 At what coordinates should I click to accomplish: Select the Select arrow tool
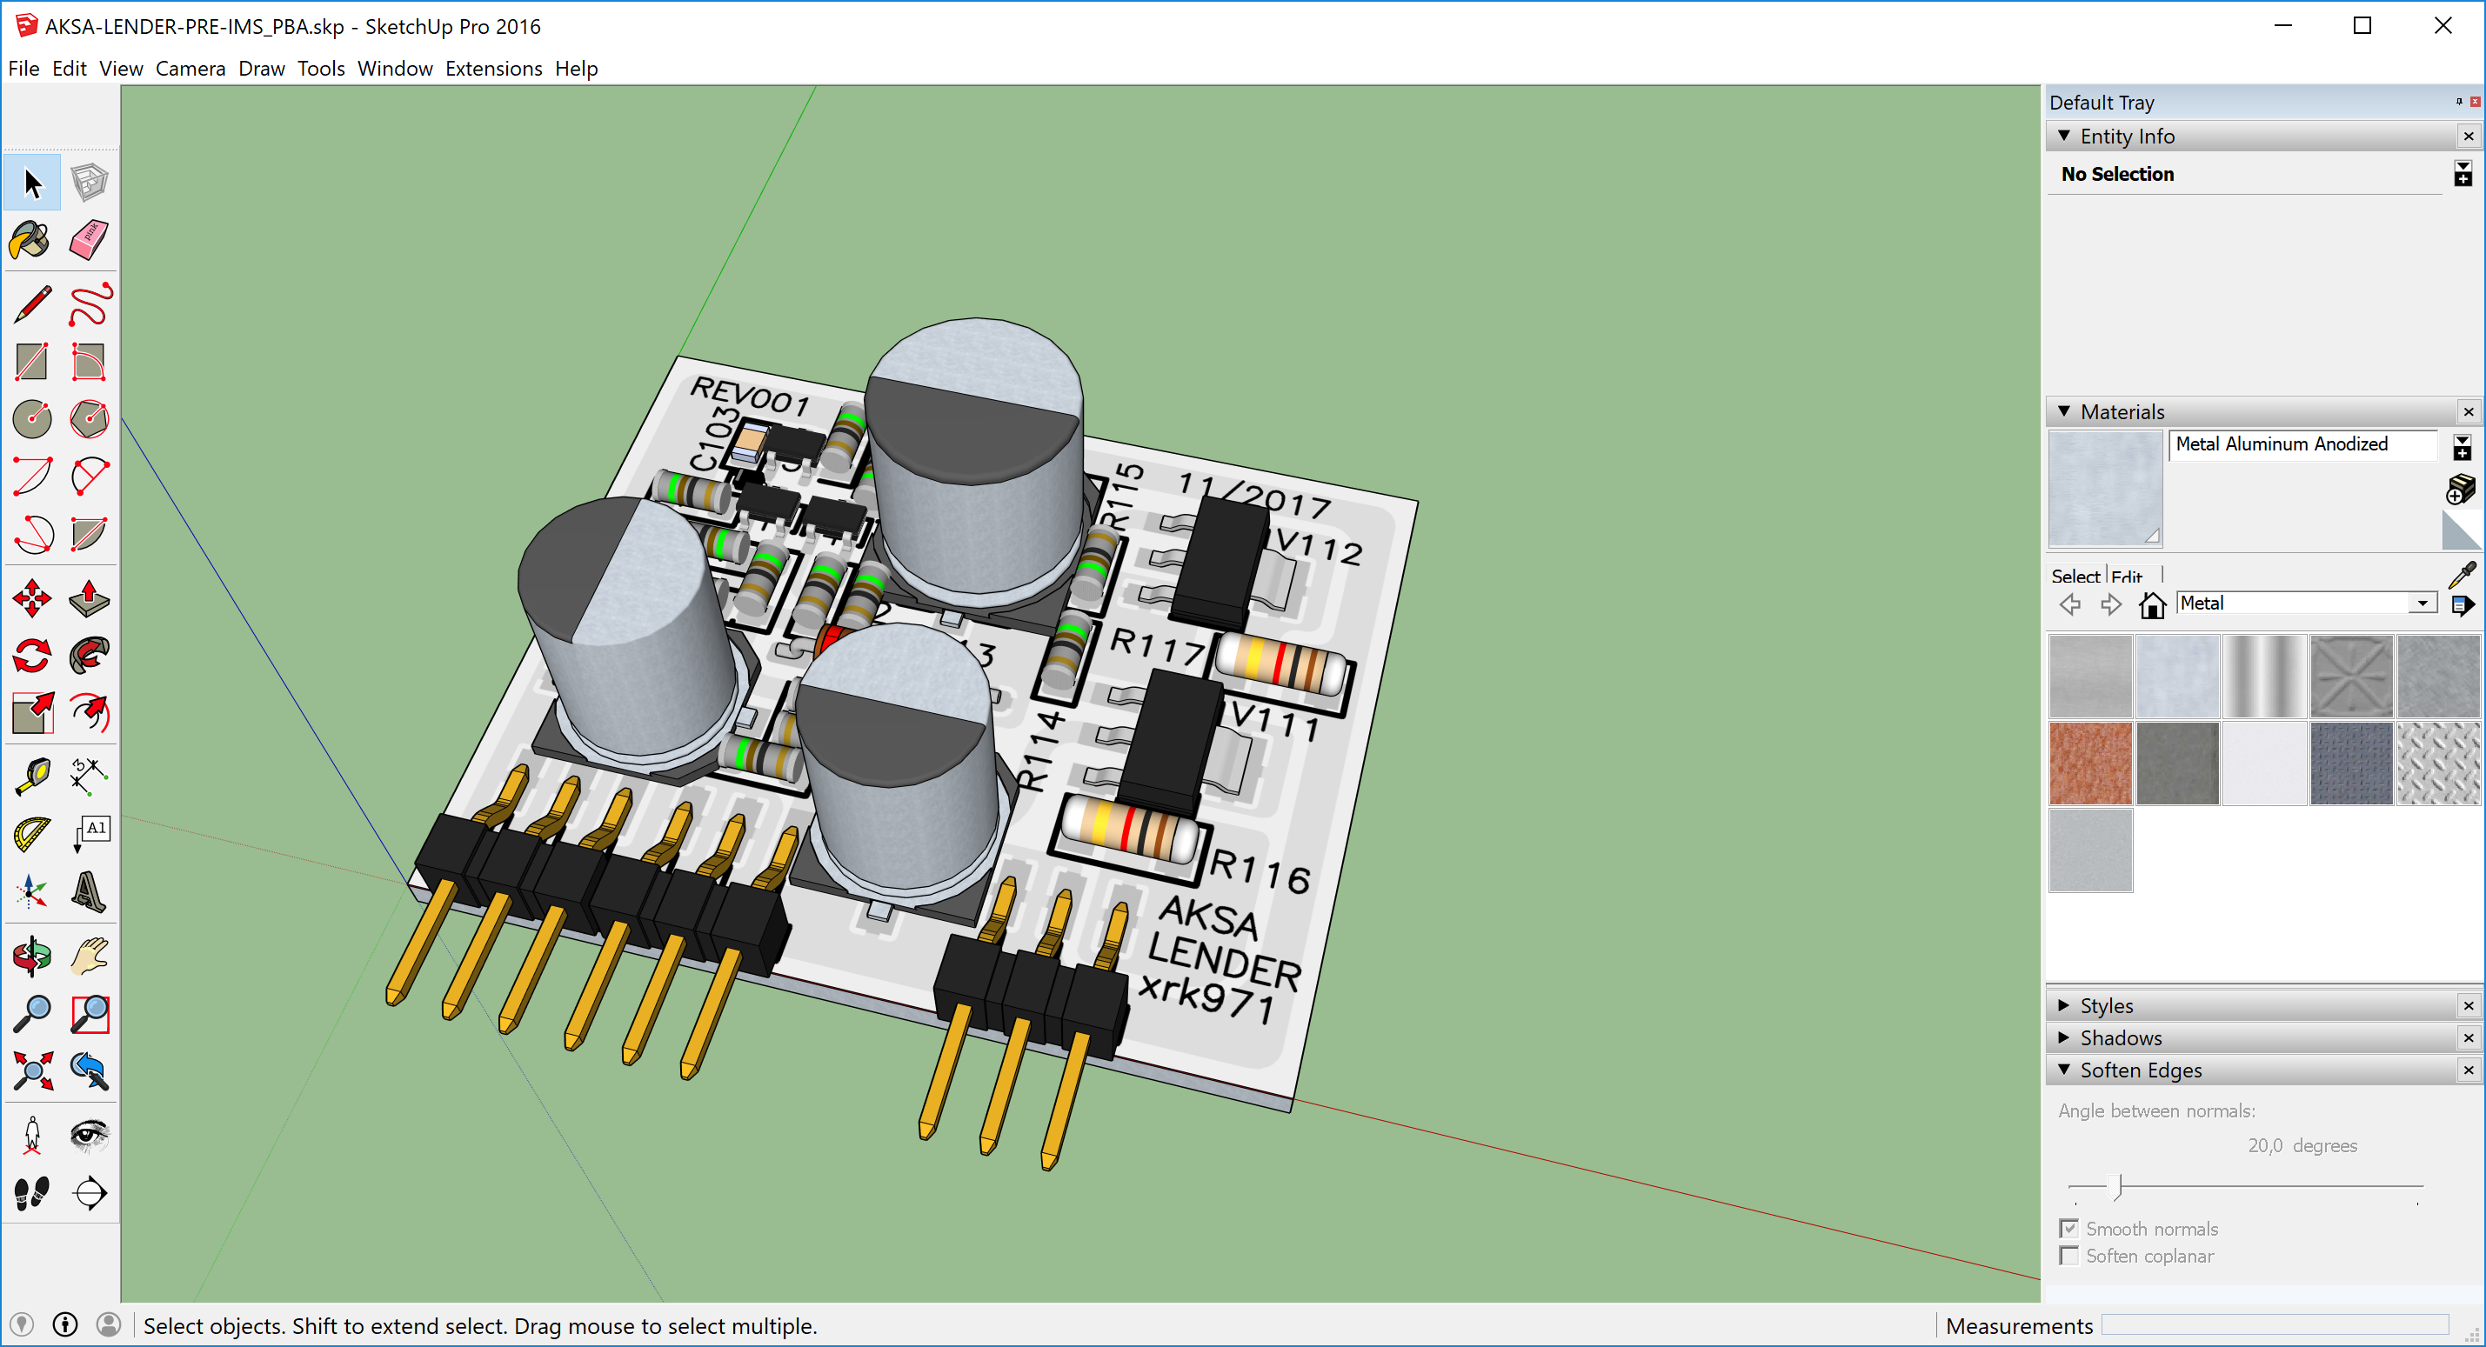32,183
